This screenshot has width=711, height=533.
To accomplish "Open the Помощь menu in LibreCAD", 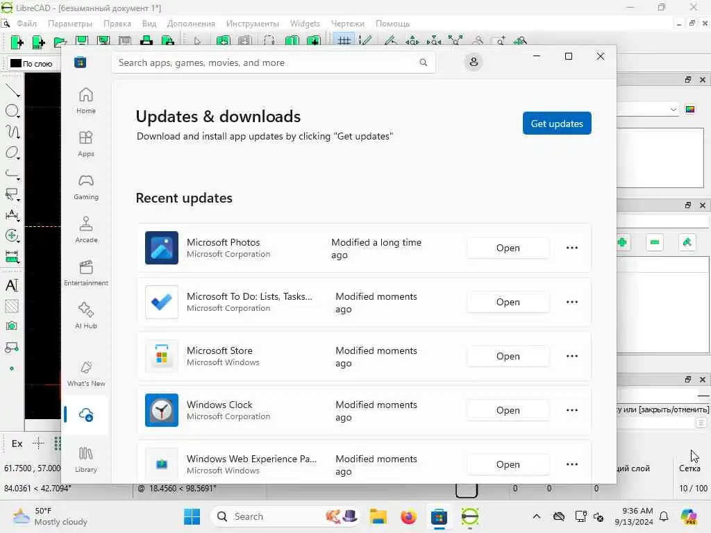I will [x=392, y=24].
